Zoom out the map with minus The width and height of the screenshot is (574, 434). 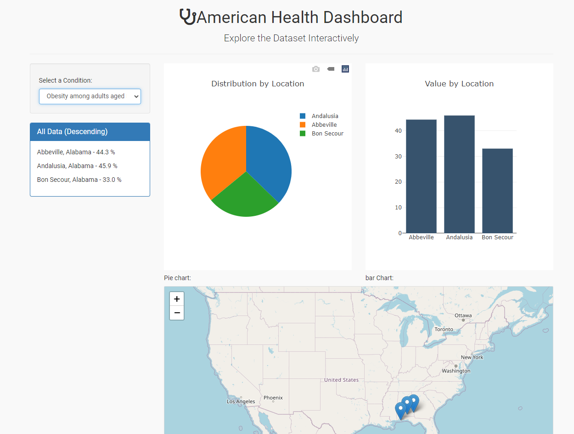(x=177, y=313)
